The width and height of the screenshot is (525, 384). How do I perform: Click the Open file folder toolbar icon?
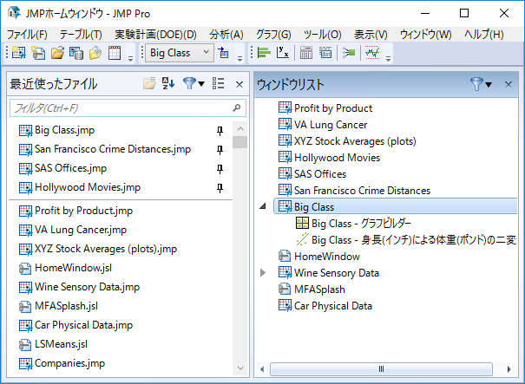[x=57, y=53]
